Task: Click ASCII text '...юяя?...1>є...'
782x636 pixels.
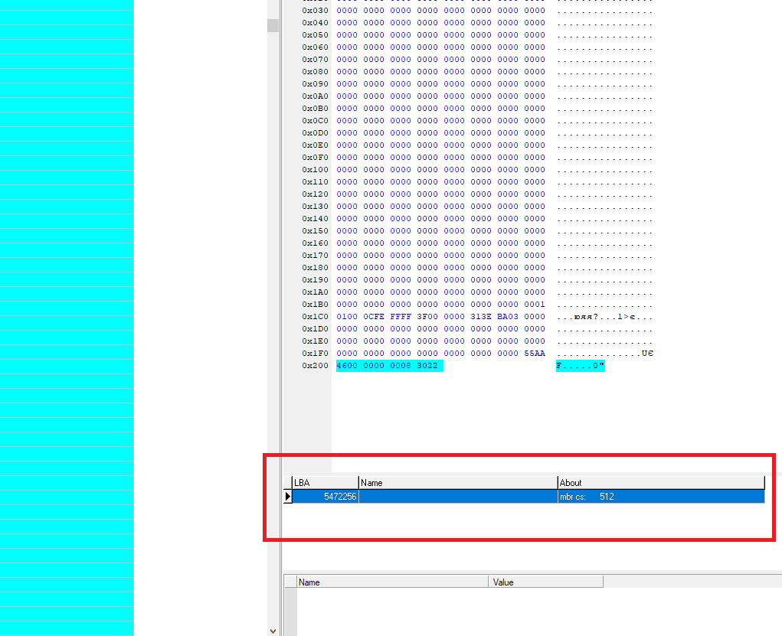Action: [605, 317]
